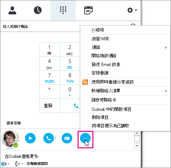Dial keypad number 1 voicemail key
This screenshot has width=171, height=168.
pos(49,50)
